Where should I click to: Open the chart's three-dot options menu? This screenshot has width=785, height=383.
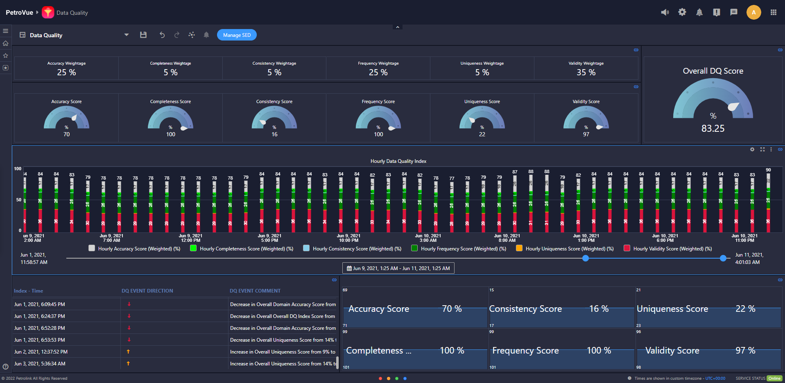(x=771, y=150)
